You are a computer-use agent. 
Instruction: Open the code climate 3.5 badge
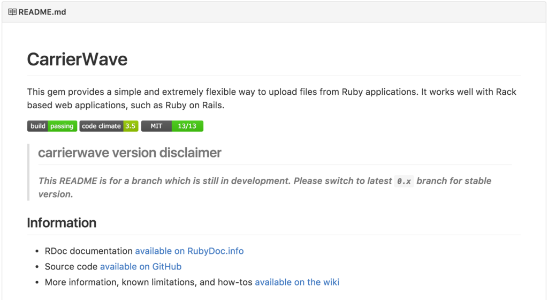[x=109, y=126]
